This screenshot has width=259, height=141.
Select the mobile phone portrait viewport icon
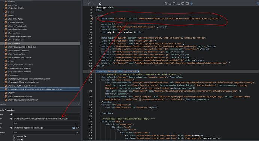click(166, 3)
